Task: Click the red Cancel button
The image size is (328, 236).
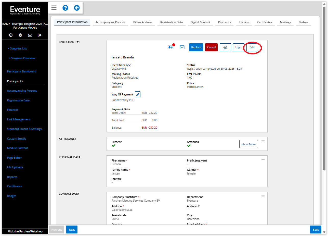Action: pyautogui.click(x=211, y=47)
